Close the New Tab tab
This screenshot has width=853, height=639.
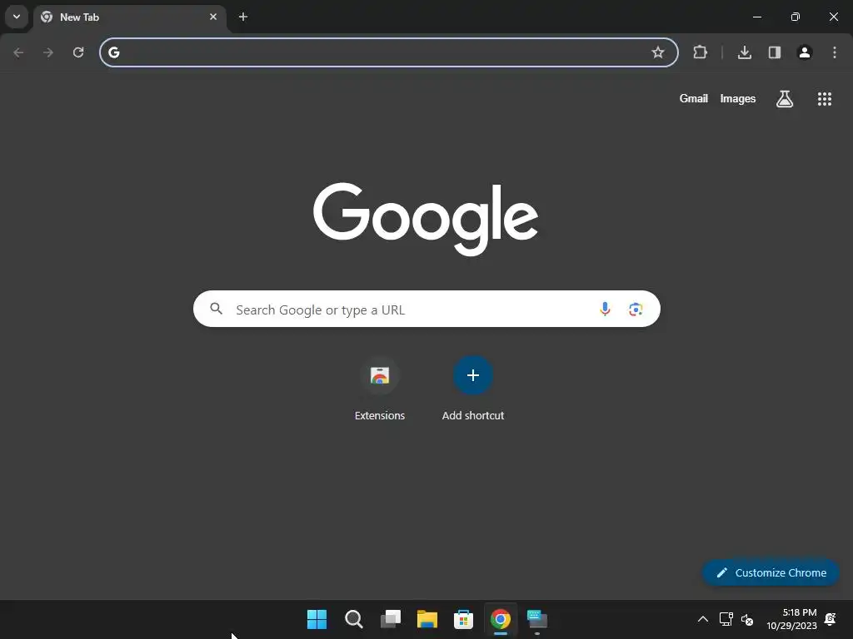[213, 17]
